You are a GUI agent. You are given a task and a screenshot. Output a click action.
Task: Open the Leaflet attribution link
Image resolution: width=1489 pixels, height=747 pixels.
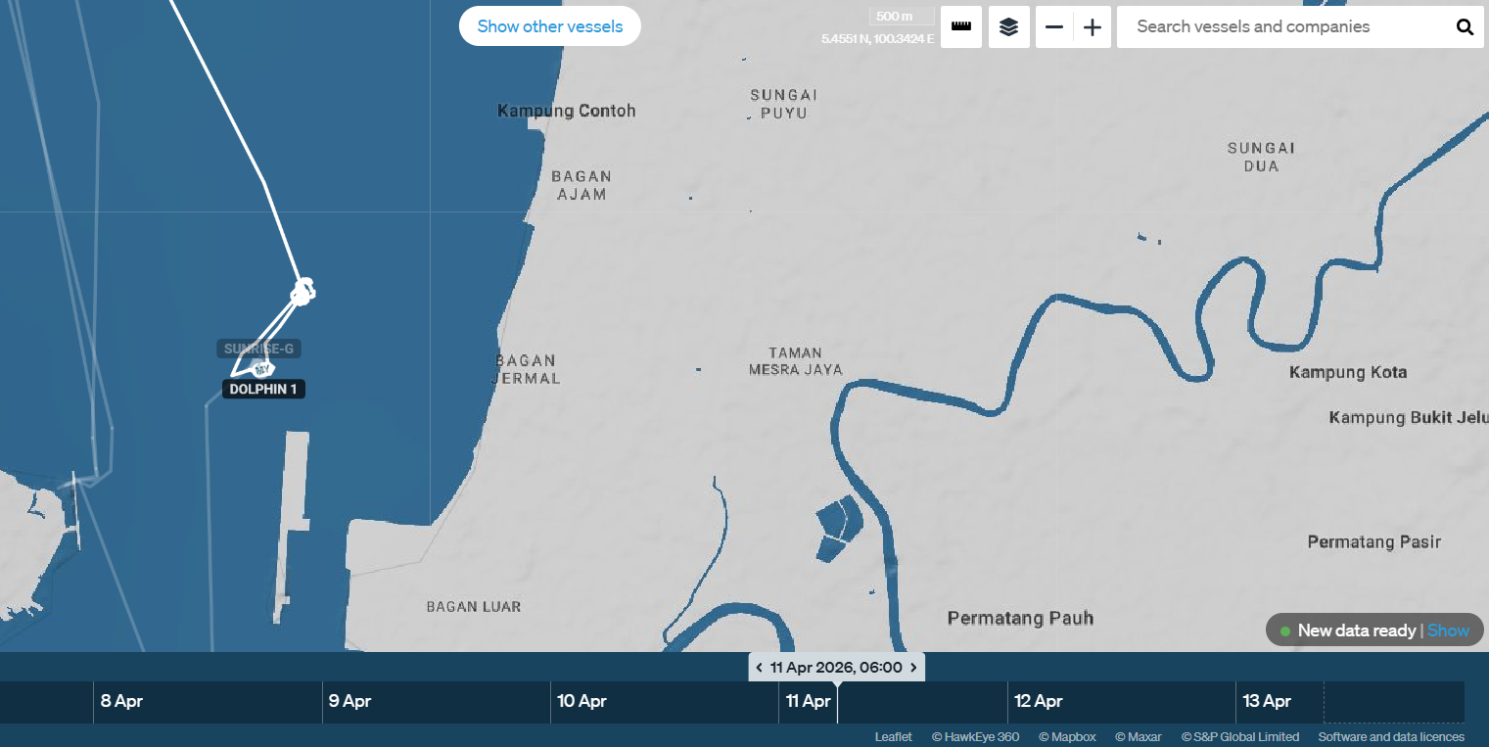pos(893,736)
